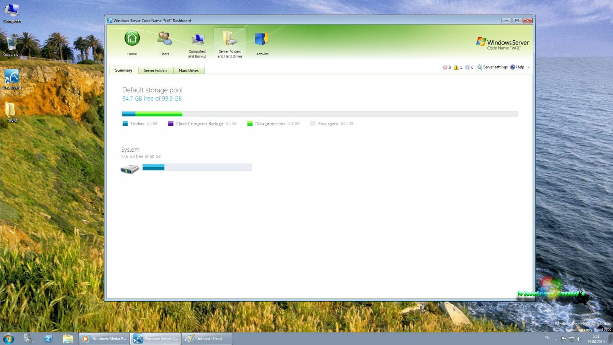Click the Default storage pool usage bar
The height and width of the screenshot is (345, 613).
320,114
